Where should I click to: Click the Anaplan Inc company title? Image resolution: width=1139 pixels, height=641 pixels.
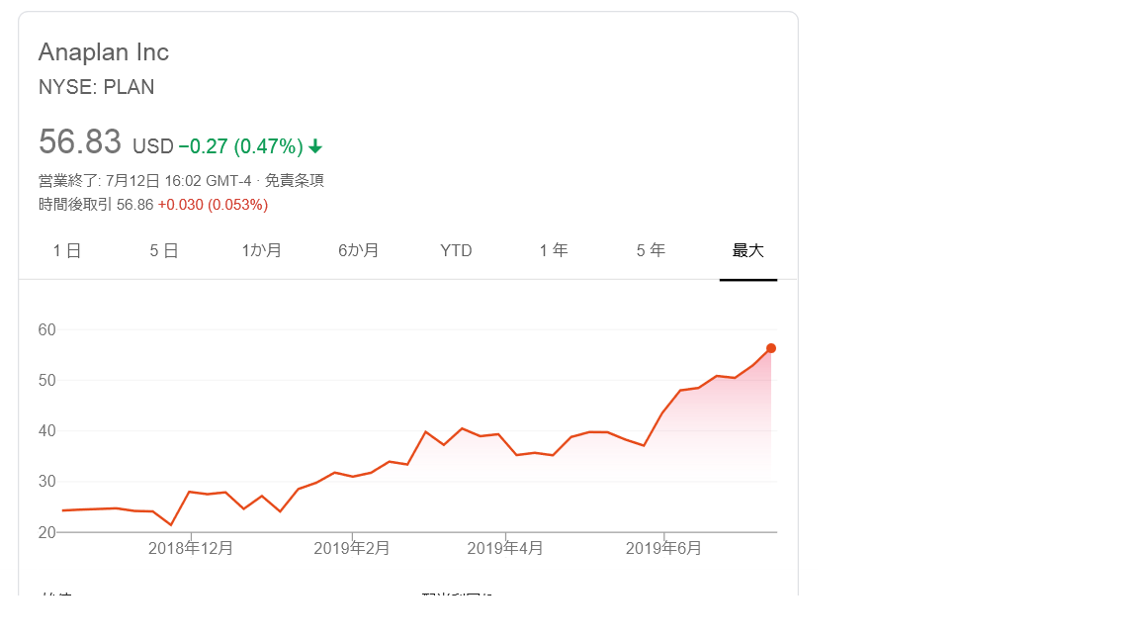click(x=104, y=52)
